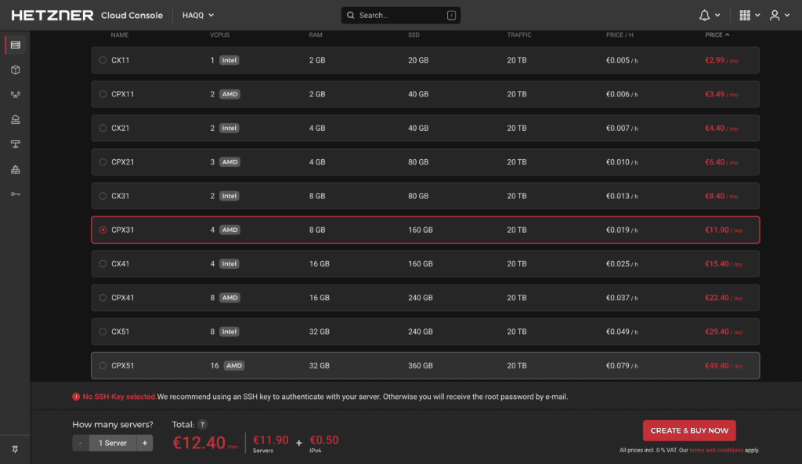Open the Firewalls brick-wall sidebar icon
This screenshot has height=464, width=802.
16,169
